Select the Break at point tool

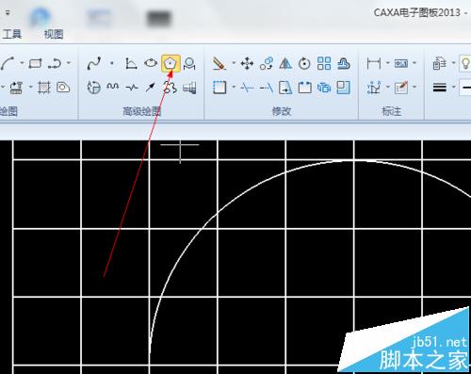[247, 88]
